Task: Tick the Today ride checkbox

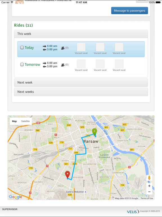Action: (x=22, y=47)
